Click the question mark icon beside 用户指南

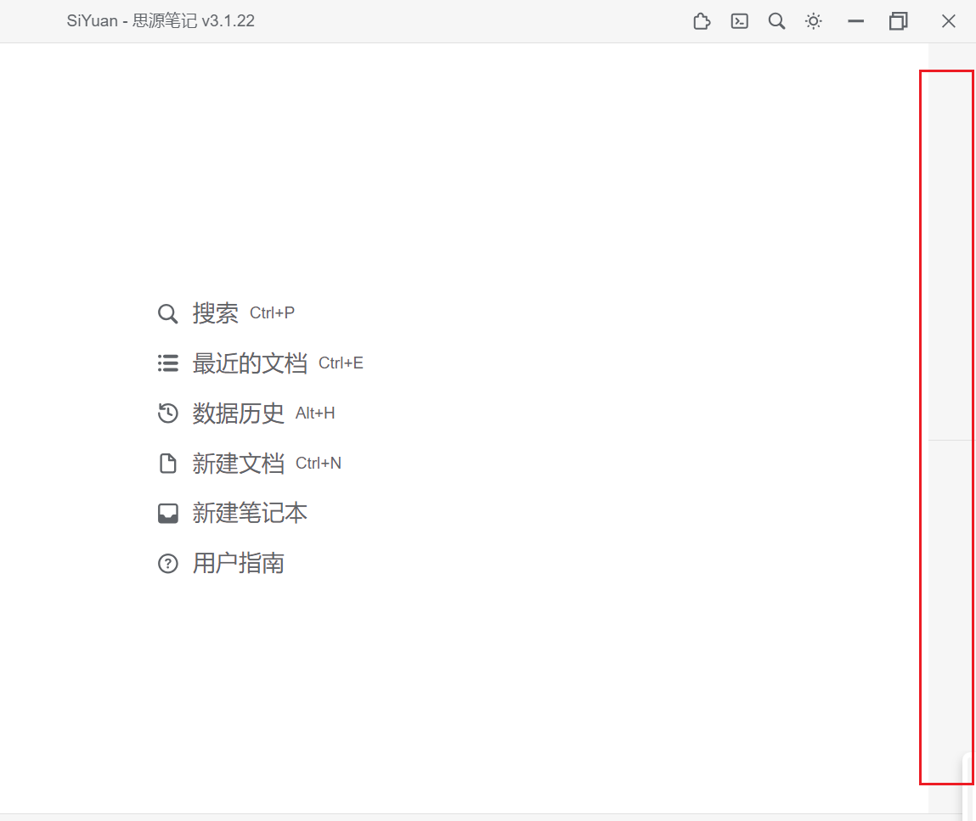(167, 563)
